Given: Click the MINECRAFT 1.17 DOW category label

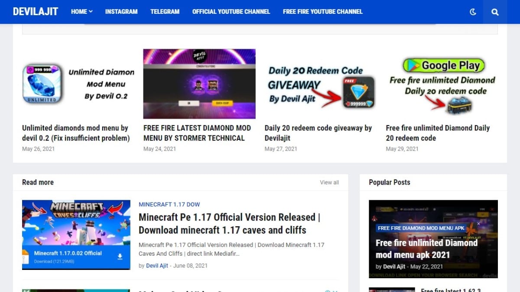Looking at the screenshot, I should 169,205.
